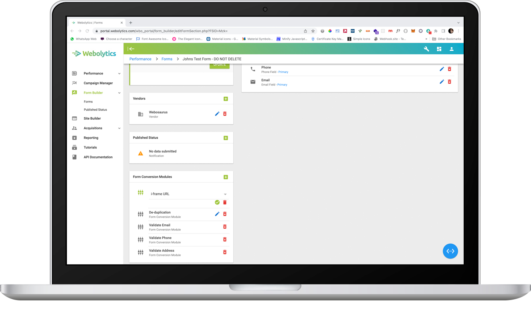The image size is (531, 312).
Task: Edit the De-duplication module via pencil icon
Action: (217, 214)
